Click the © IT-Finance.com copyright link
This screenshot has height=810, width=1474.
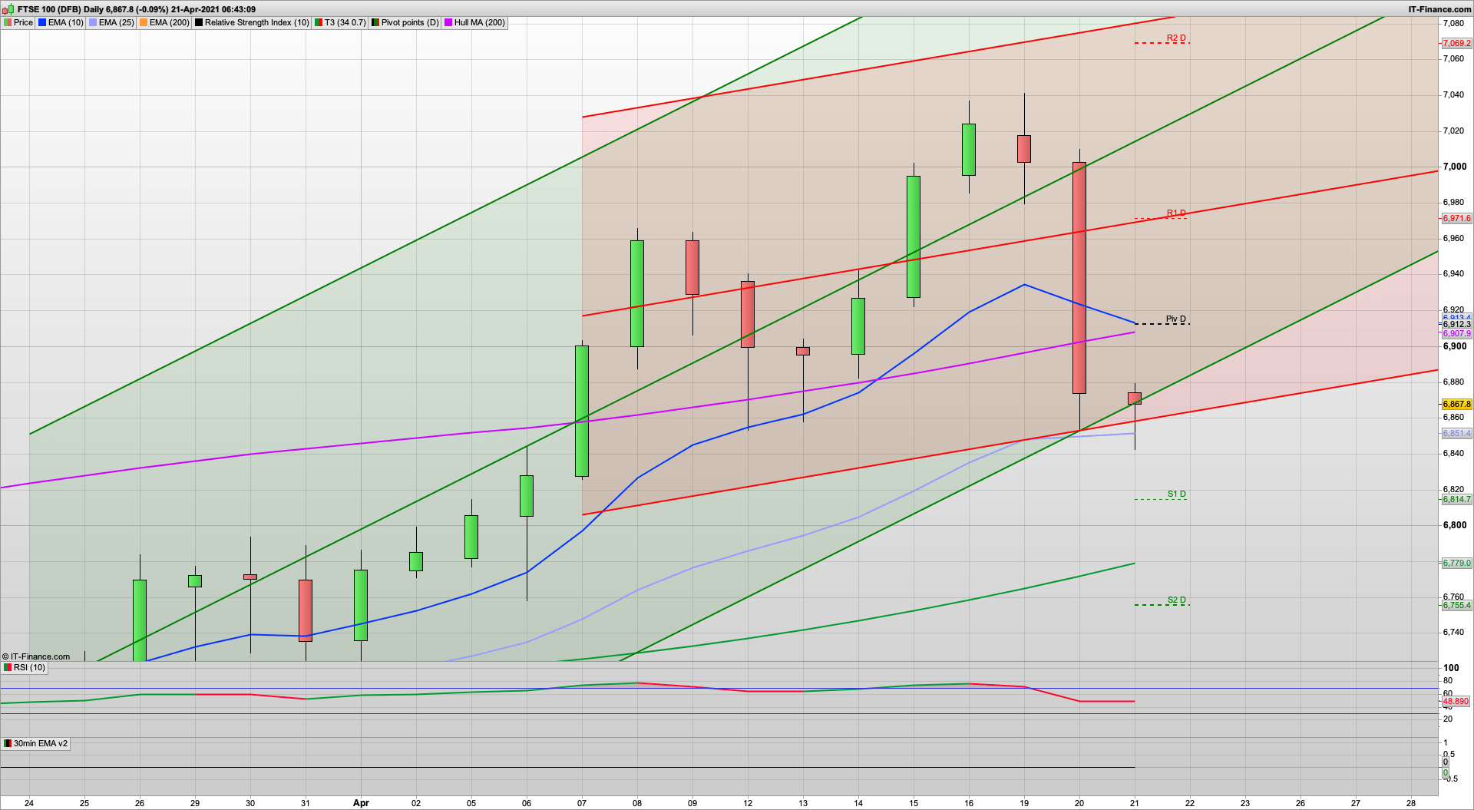click(x=35, y=656)
